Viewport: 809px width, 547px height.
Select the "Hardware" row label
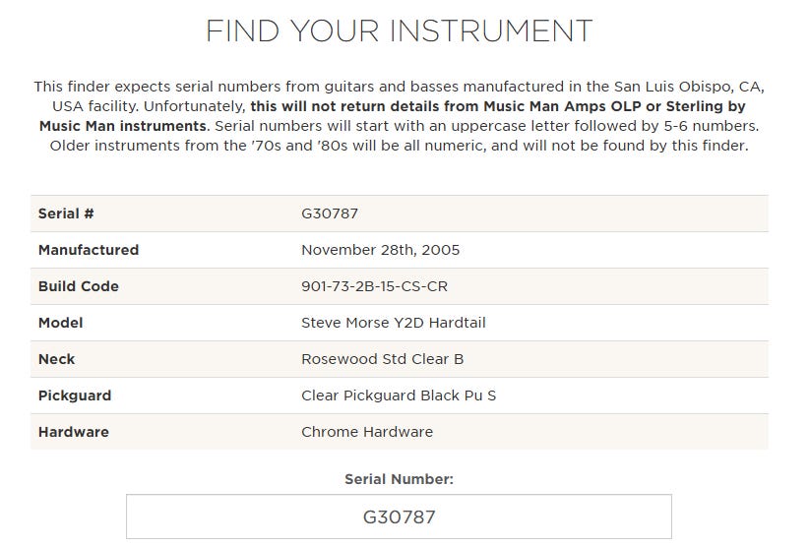pyautogui.click(x=74, y=432)
